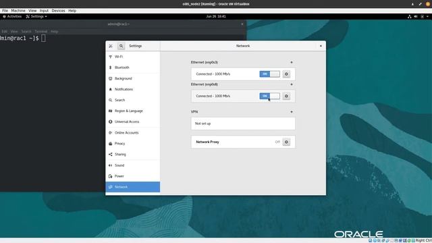The height and width of the screenshot is (243, 432).
Task: Open Sharing settings panel
Action: pos(132,155)
